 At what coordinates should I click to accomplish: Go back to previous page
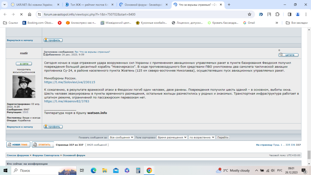point(5,14)
